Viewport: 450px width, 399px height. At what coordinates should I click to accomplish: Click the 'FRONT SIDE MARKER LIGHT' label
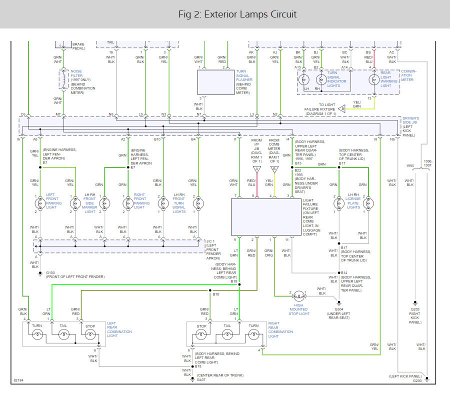(89, 205)
